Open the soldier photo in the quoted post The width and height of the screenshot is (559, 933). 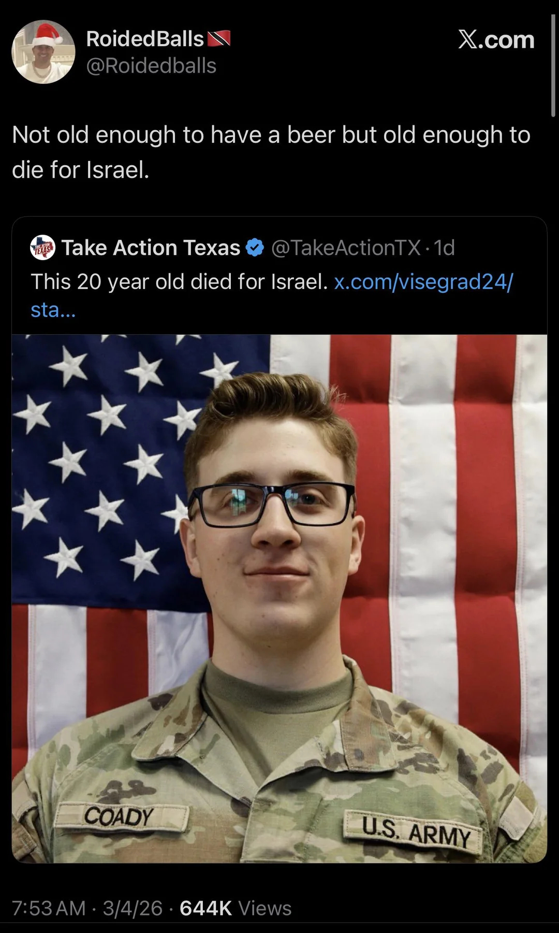279,596
